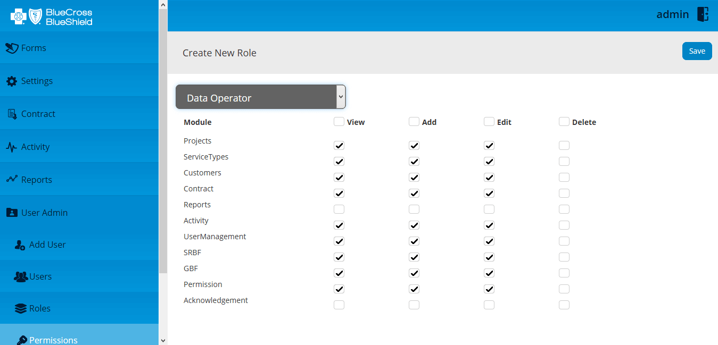Click the BlueCross BlueShield logo

coord(52,16)
